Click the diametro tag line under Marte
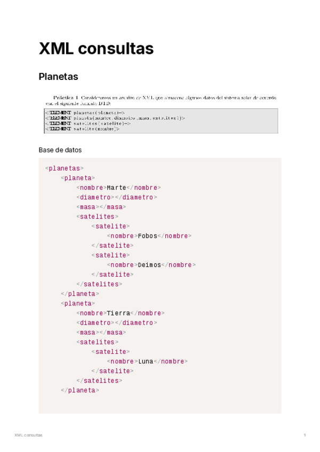Image resolution: width=320 pixels, height=452 pixels. tap(116, 197)
